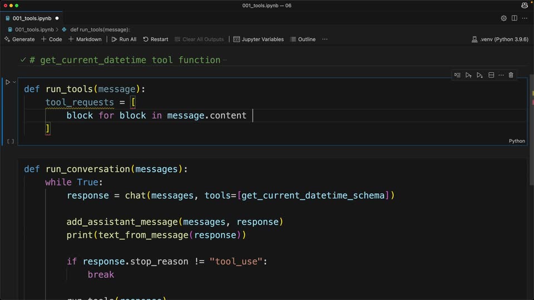Image resolution: width=534 pixels, height=300 pixels.
Task: Execute above cells icon in cell toolbar
Action: [468, 75]
